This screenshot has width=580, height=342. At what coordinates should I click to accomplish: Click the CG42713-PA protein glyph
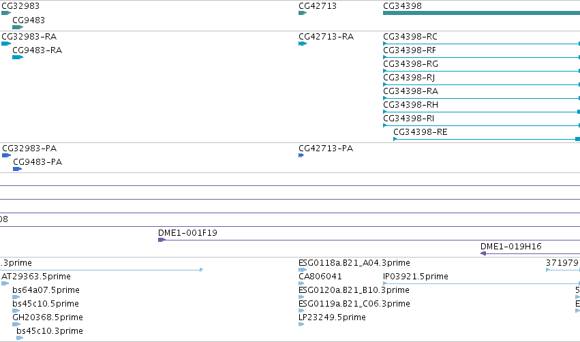(301, 155)
